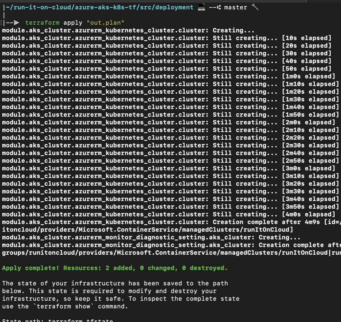
Task: Click the working directory path in the prompt
Action: point(99,7)
